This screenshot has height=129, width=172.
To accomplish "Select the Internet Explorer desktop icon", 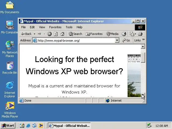I will point(10,89).
